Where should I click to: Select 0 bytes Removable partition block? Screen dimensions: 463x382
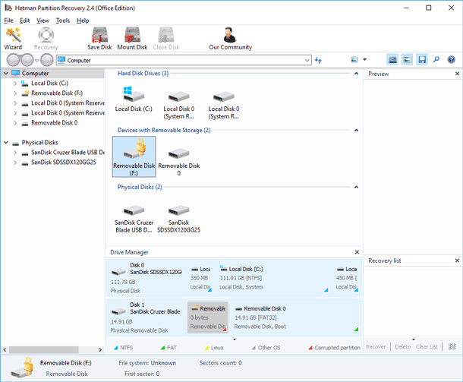[207, 317]
